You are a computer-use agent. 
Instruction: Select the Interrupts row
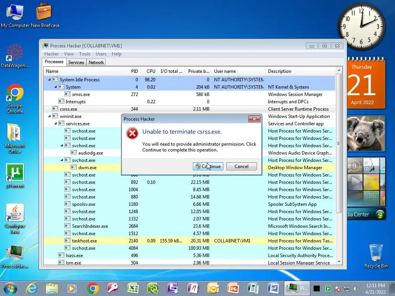189,102
